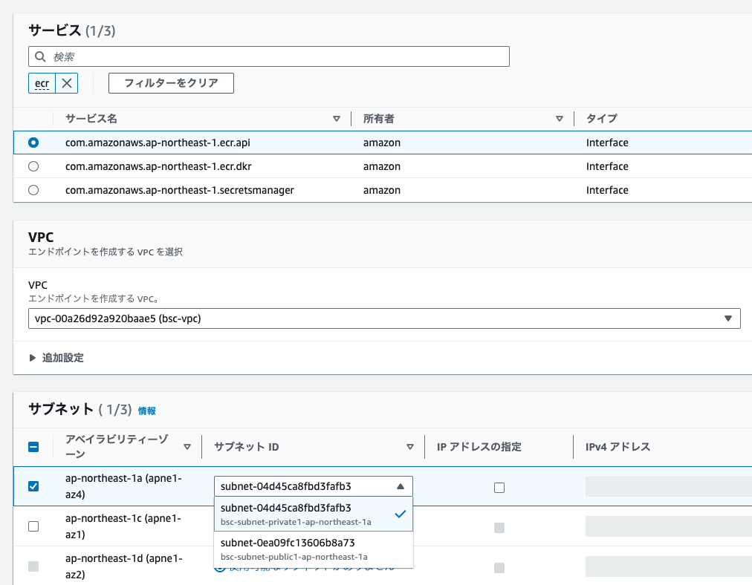This screenshot has width=752, height=585.
Task: Click the sort icon on サービス名 column
Action: [337, 119]
